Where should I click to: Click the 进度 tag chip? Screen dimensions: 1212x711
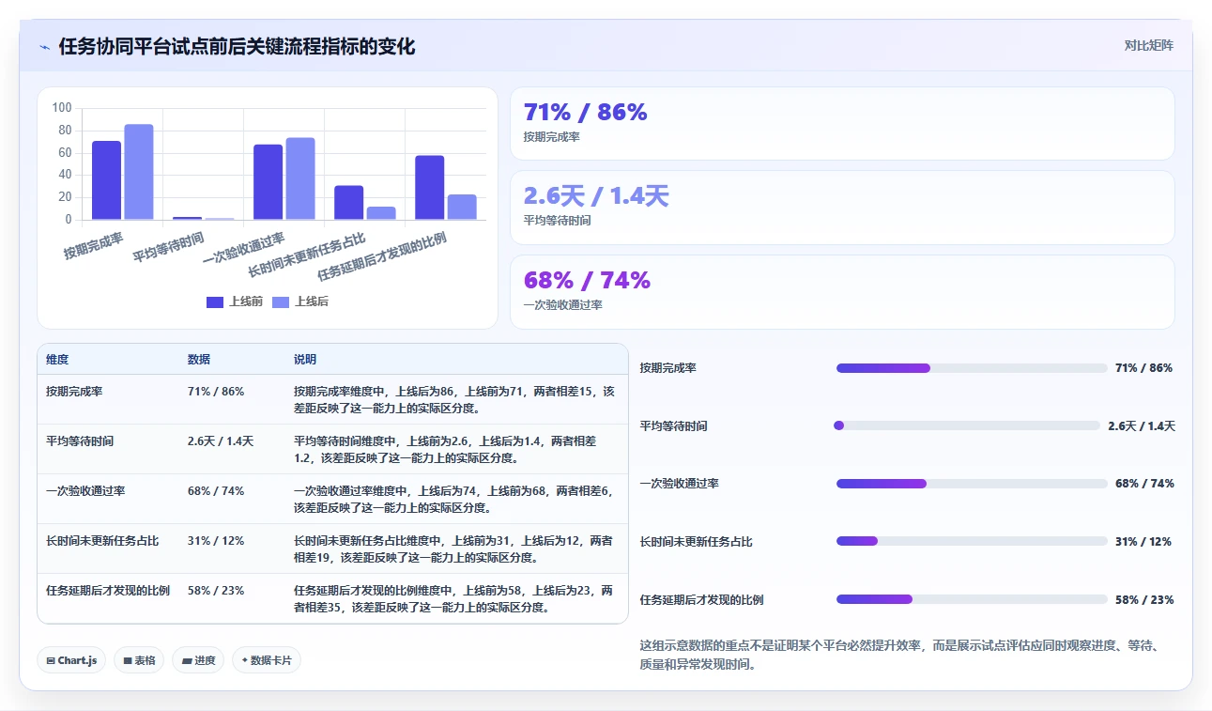(x=198, y=660)
